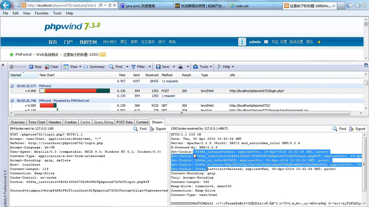Screen dimensions: 369x207
Task: Open the Help dropdown arrow in HttpWatch
Action: (x=233, y=67)
